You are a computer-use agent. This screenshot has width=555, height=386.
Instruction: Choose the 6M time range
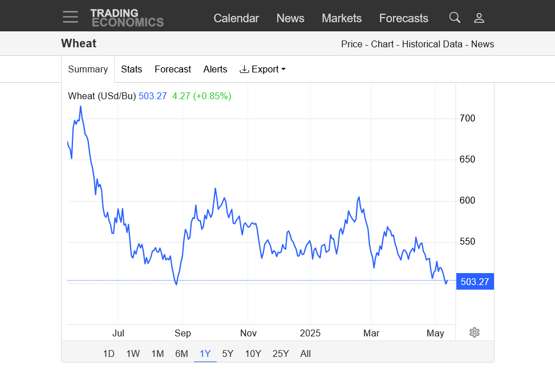[181, 354]
